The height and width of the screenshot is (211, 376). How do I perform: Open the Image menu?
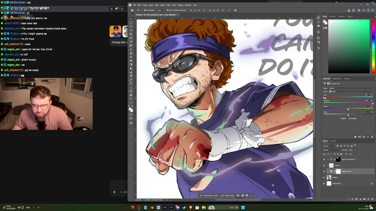point(145,5)
